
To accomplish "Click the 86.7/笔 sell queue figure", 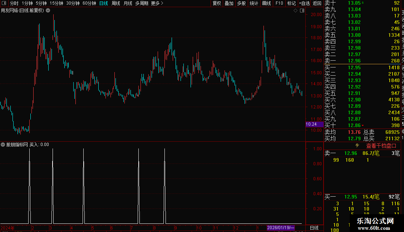I will coord(371,153).
